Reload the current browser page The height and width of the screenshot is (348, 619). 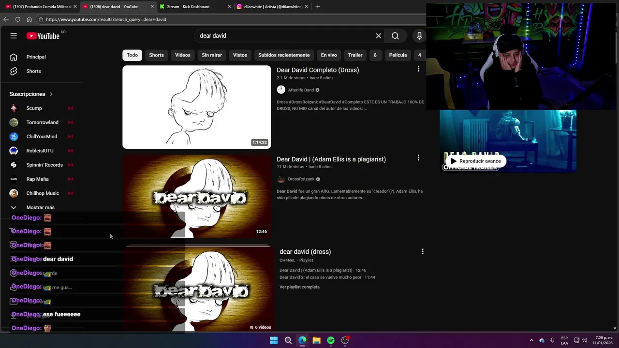click(17, 19)
